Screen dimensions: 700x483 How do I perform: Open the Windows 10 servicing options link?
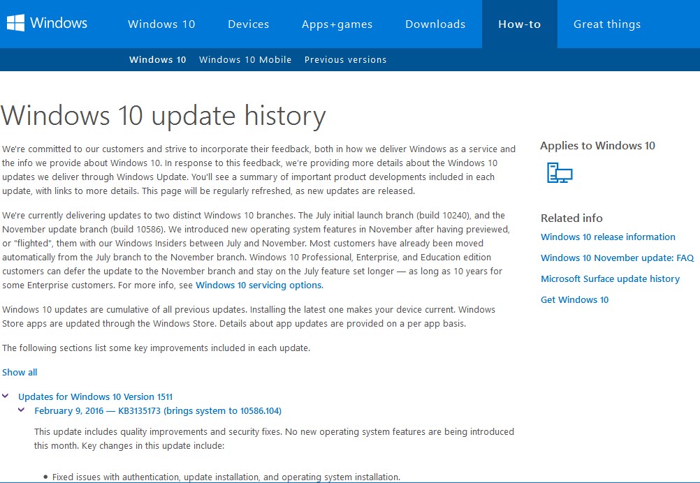coord(259,285)
